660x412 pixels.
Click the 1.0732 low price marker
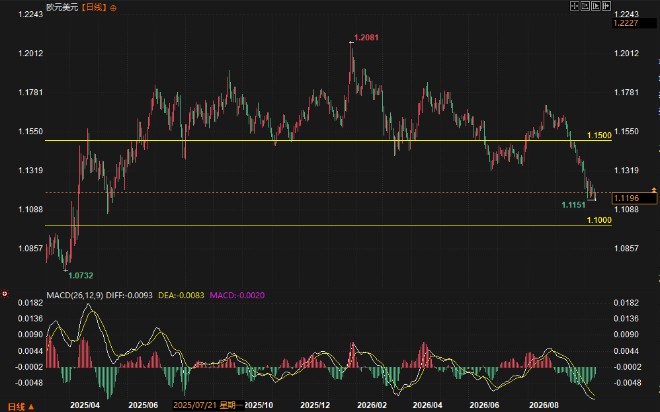[x=81, y=276]
